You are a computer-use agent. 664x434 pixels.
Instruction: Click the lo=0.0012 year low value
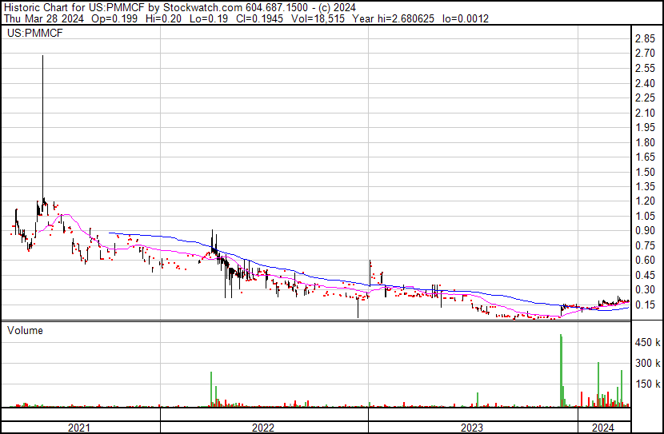(466, 18)
